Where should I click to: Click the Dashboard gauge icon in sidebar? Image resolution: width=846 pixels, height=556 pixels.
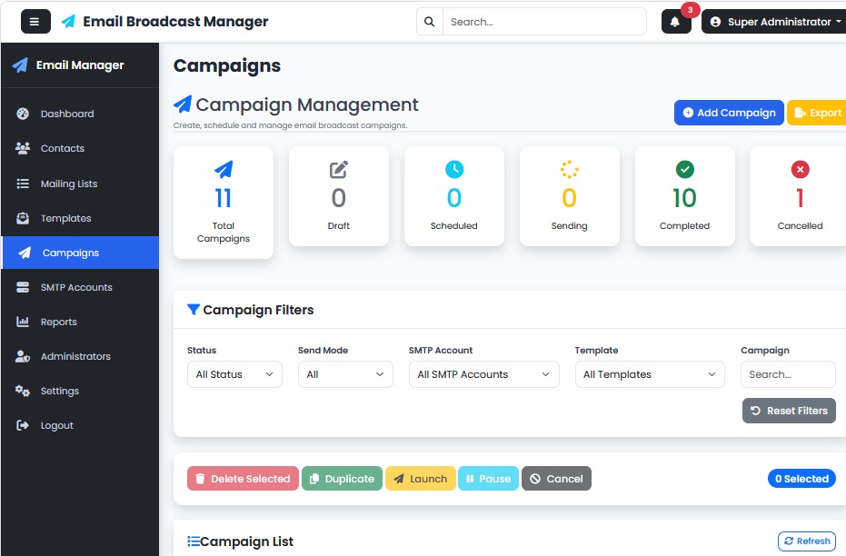23,114
